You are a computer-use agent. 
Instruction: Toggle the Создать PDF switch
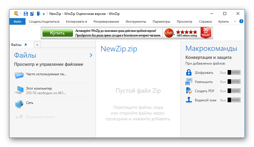pos(234,91)
